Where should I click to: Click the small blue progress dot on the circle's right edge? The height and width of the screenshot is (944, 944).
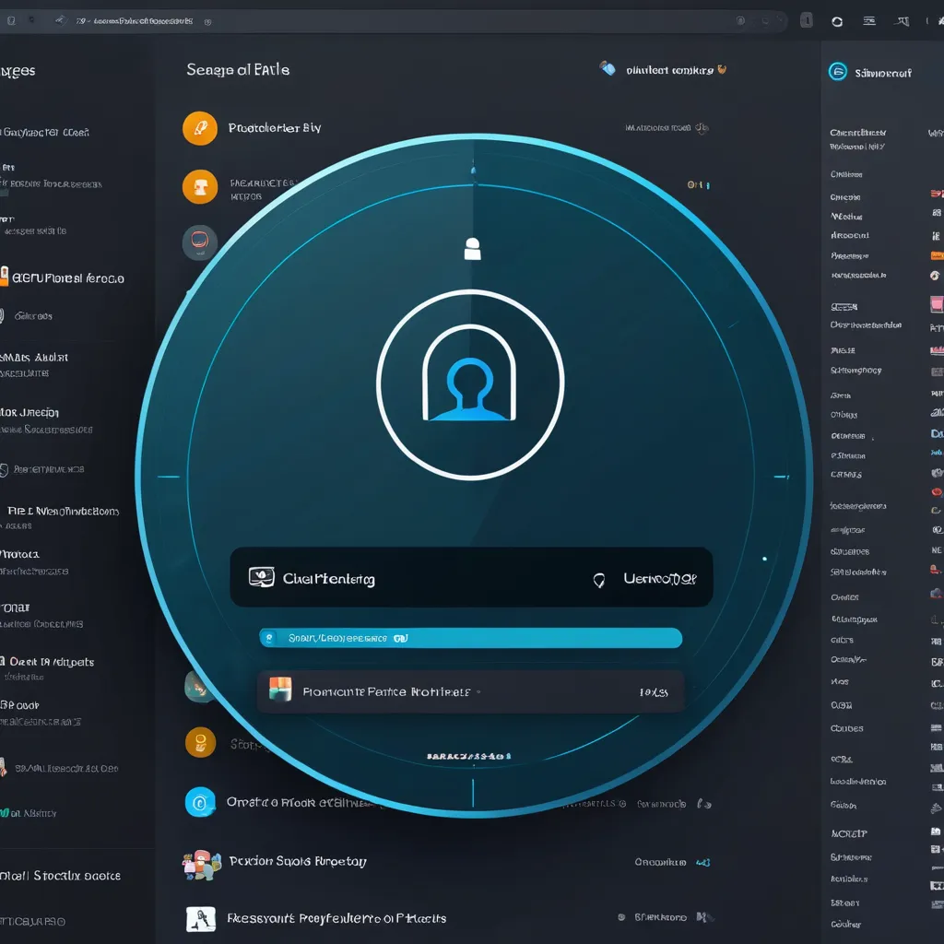pyautogui.click(x=763, y=557)
